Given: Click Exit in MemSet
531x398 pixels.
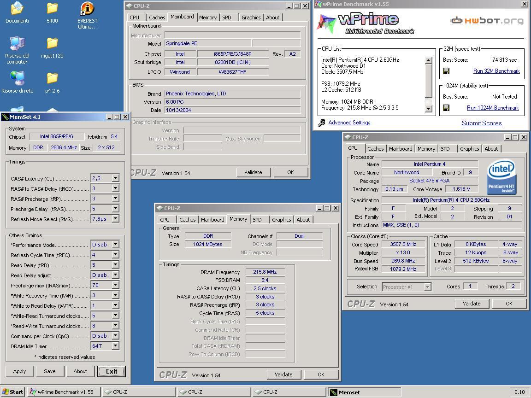Looking at the screenshot, I should point(112,371).
